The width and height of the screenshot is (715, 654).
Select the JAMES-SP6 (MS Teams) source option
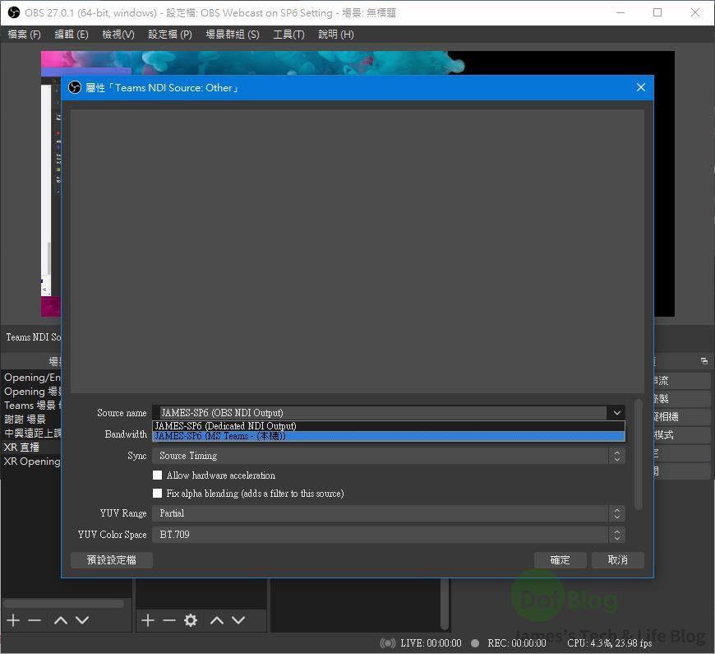pos(389,436)
